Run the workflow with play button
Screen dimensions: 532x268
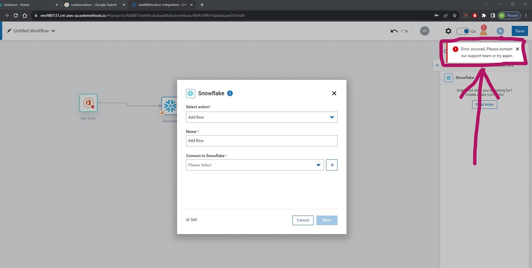(x=500, y=31)
